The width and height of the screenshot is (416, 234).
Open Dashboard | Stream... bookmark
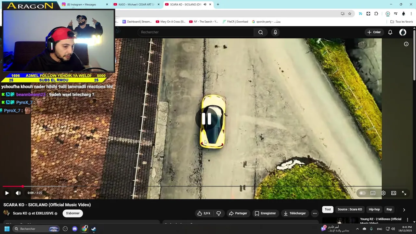(137, 22)
